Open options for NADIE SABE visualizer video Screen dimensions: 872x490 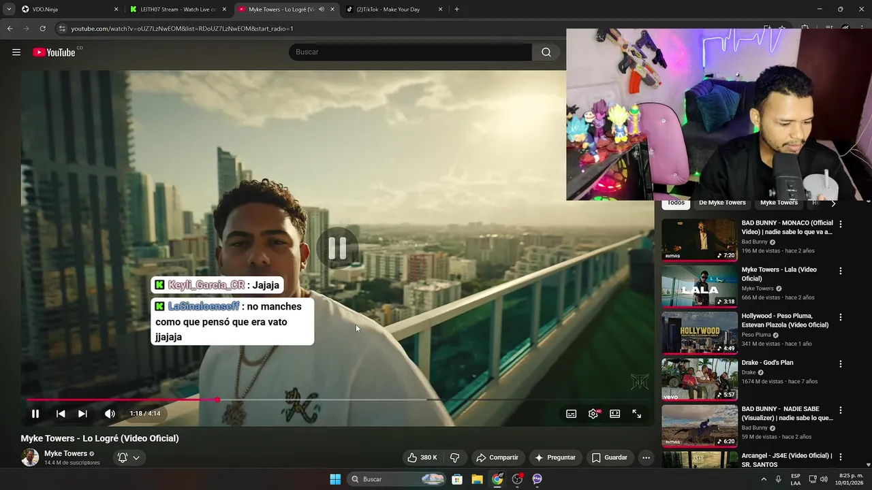point(841,410)
